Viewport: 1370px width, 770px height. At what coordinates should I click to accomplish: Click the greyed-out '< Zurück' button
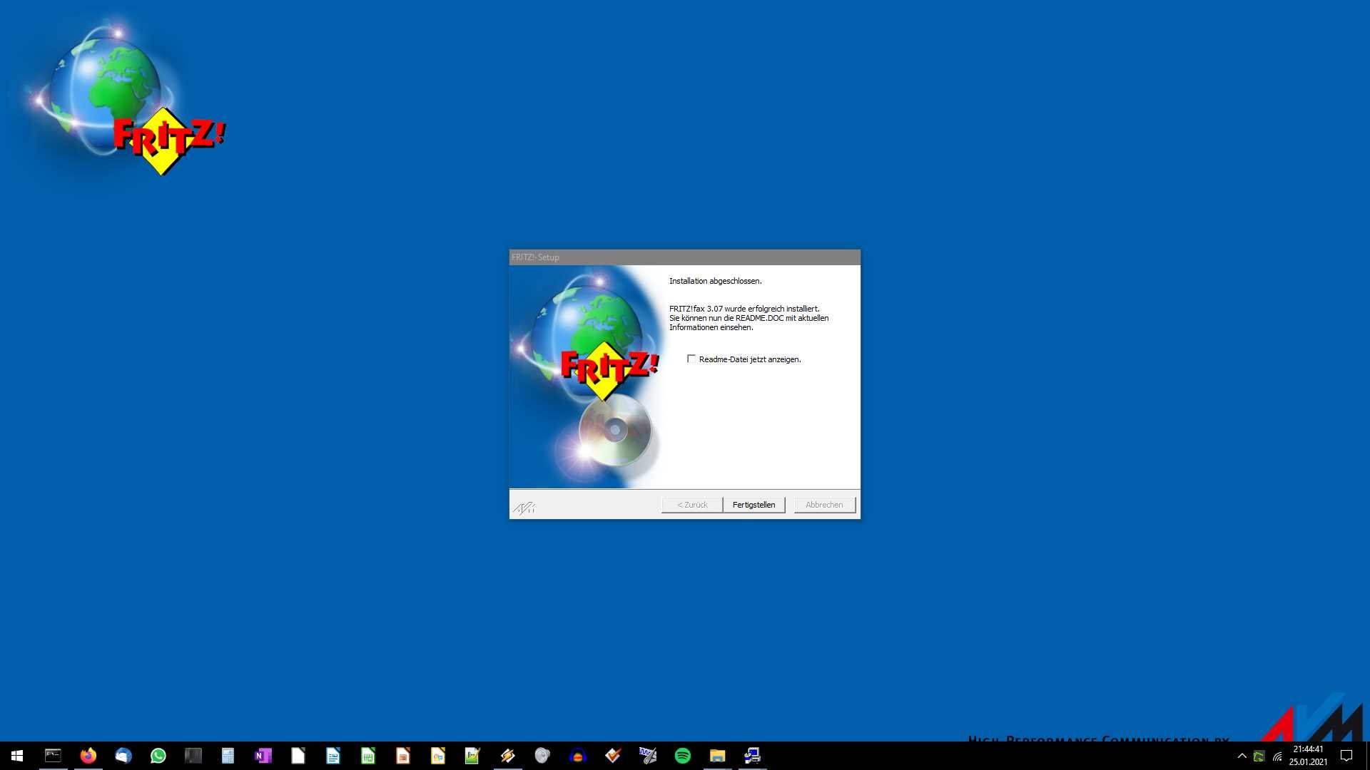pyautogui.click(x=692, y=505)
